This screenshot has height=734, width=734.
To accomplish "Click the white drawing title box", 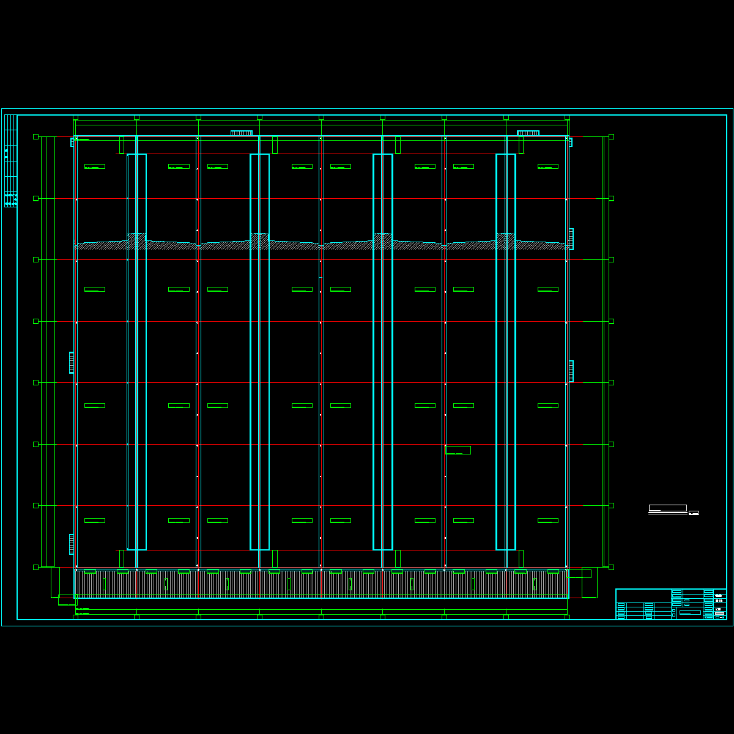I will click(x=667, y=508).
